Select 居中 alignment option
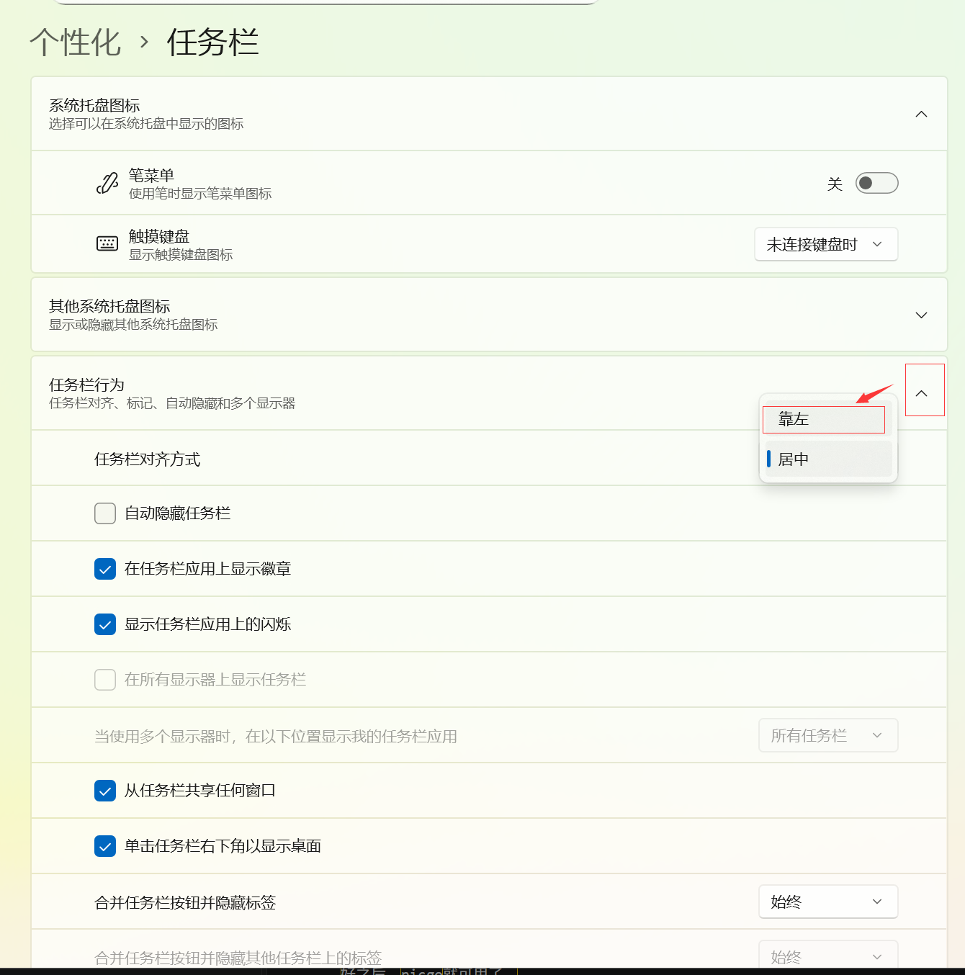 (x=828, y=459)
